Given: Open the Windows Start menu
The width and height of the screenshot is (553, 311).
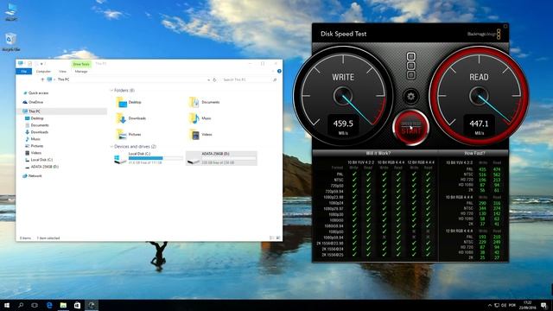Looking at the screenshot, I should [x=7, y=305].
